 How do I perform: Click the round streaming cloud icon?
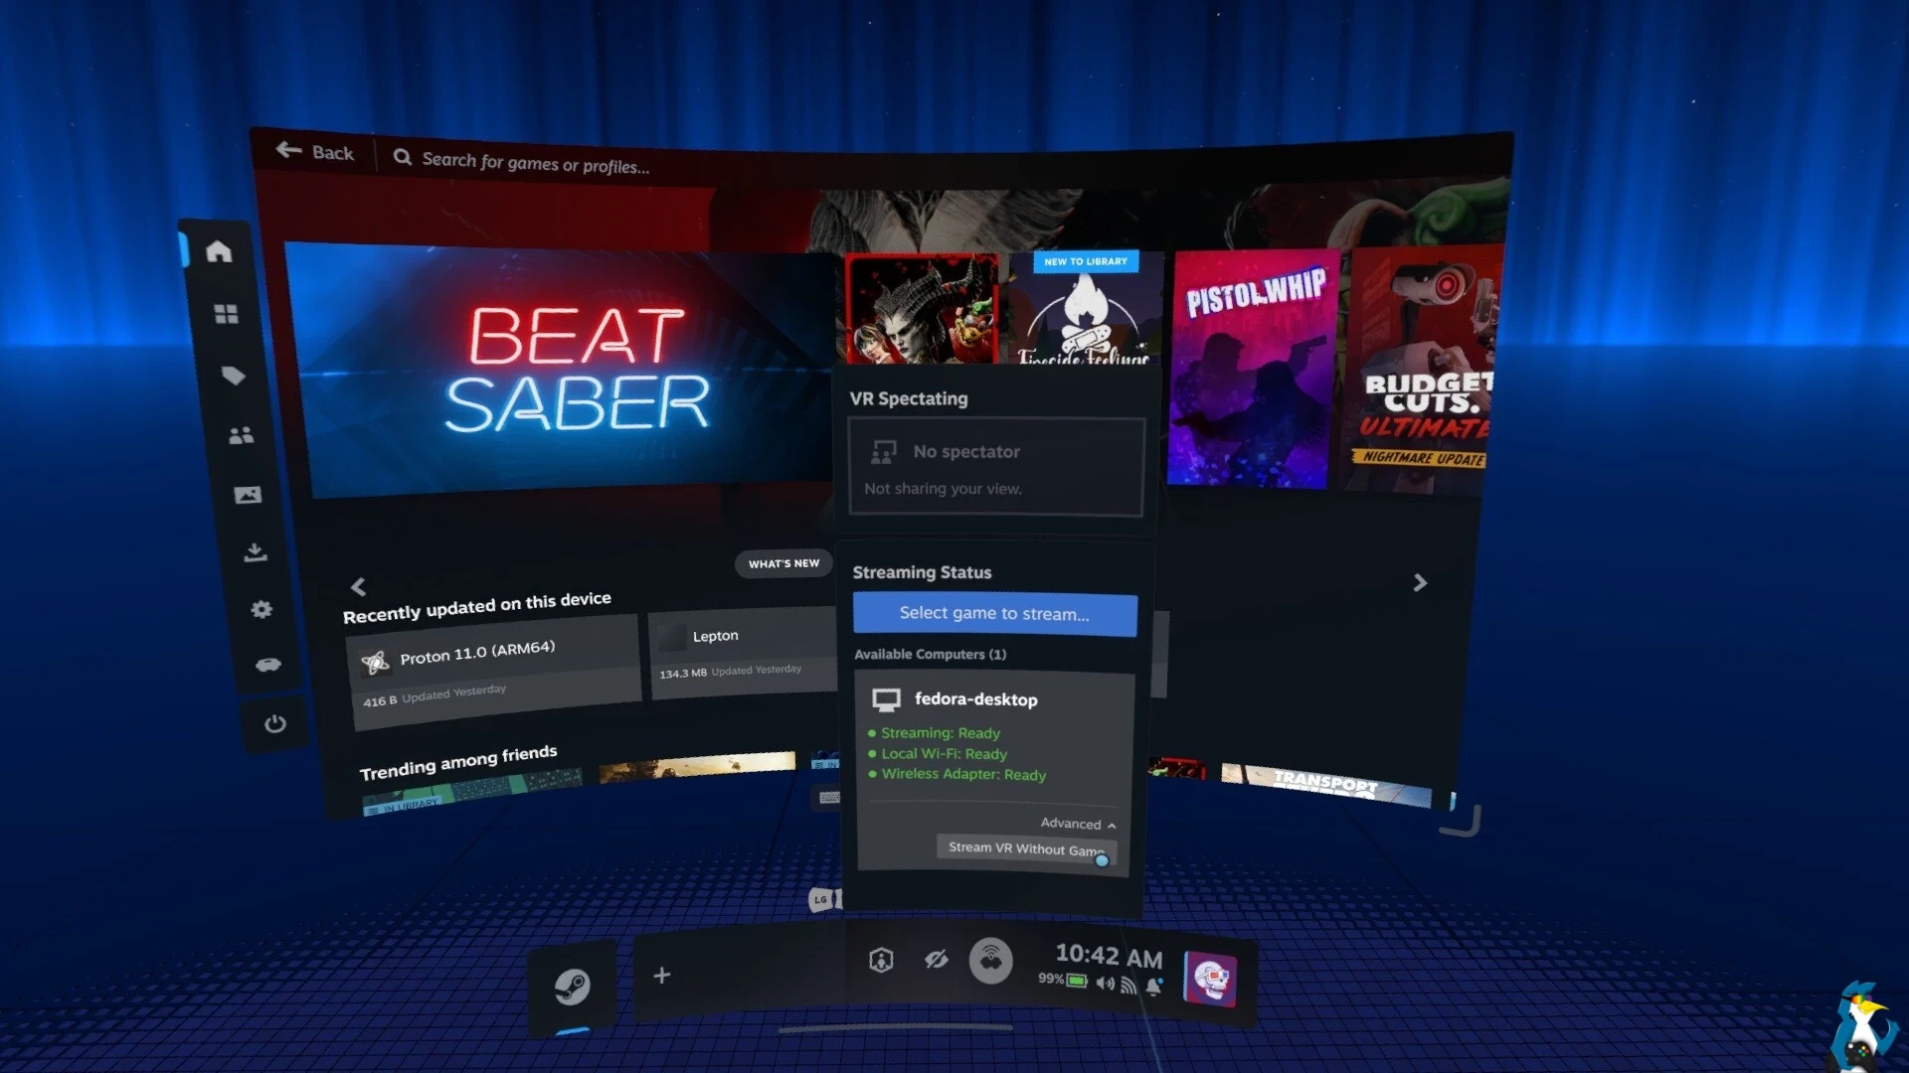tap(990, 961)
